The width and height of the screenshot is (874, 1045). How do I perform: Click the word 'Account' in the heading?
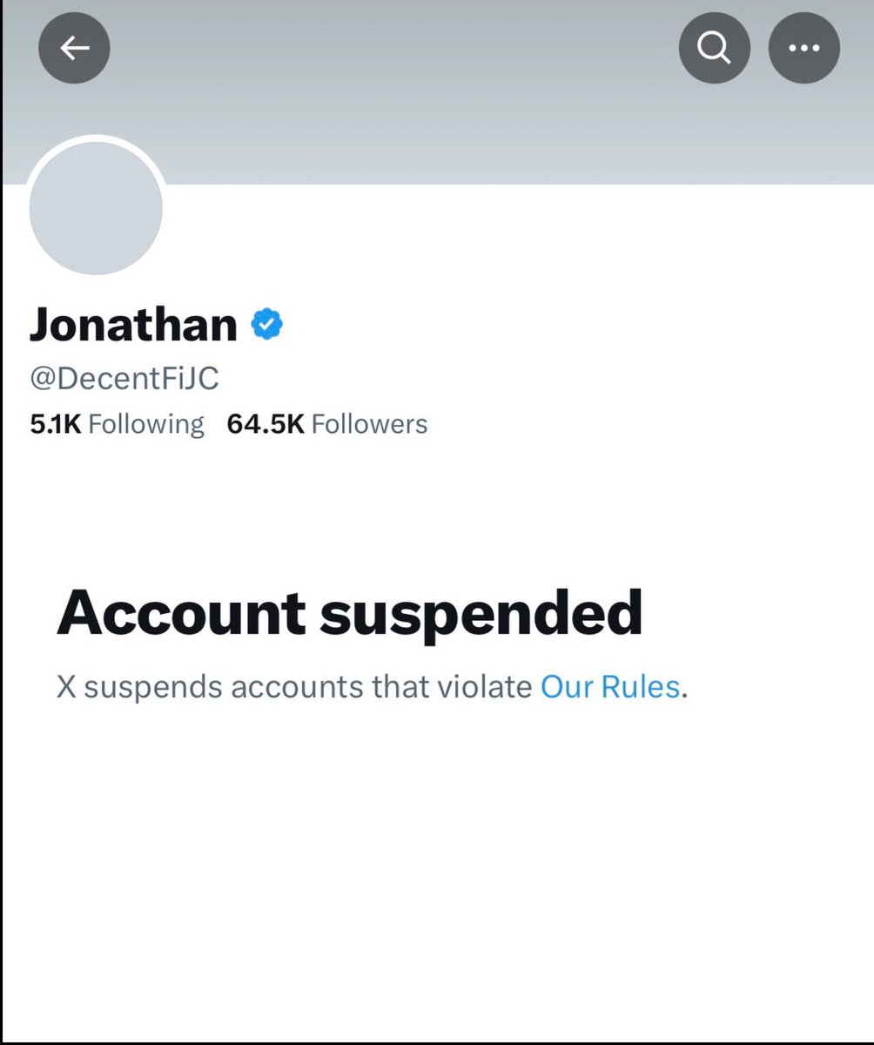[x=181, y=612]
